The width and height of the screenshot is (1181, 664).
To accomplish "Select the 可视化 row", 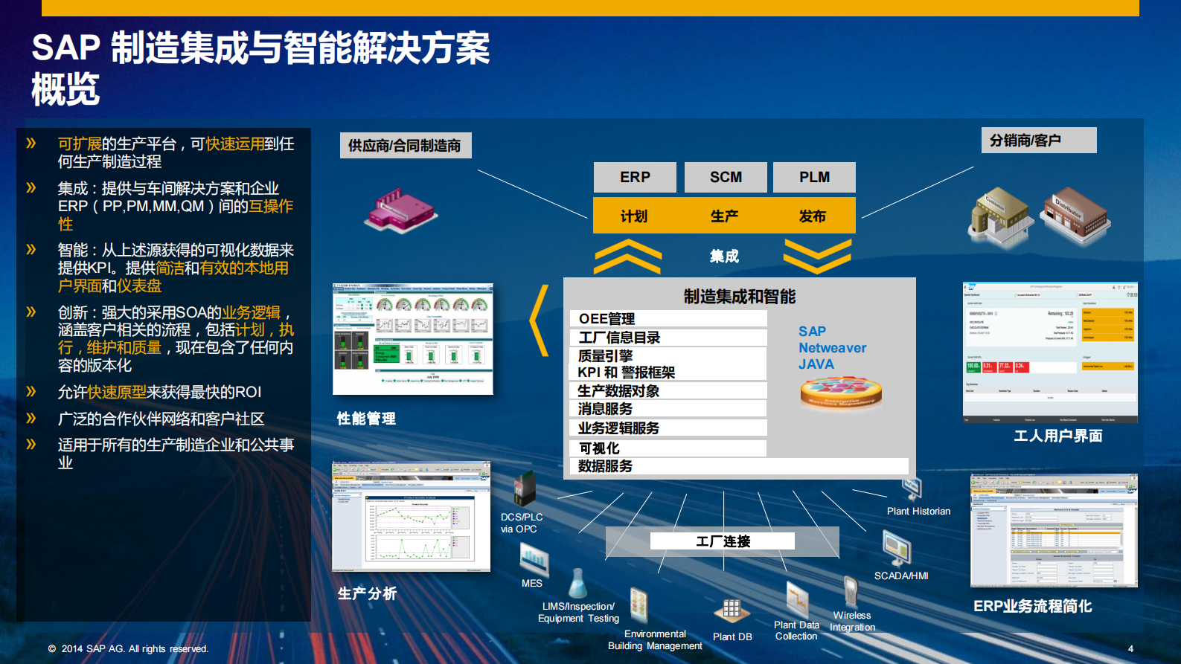I will pos(668,448).
